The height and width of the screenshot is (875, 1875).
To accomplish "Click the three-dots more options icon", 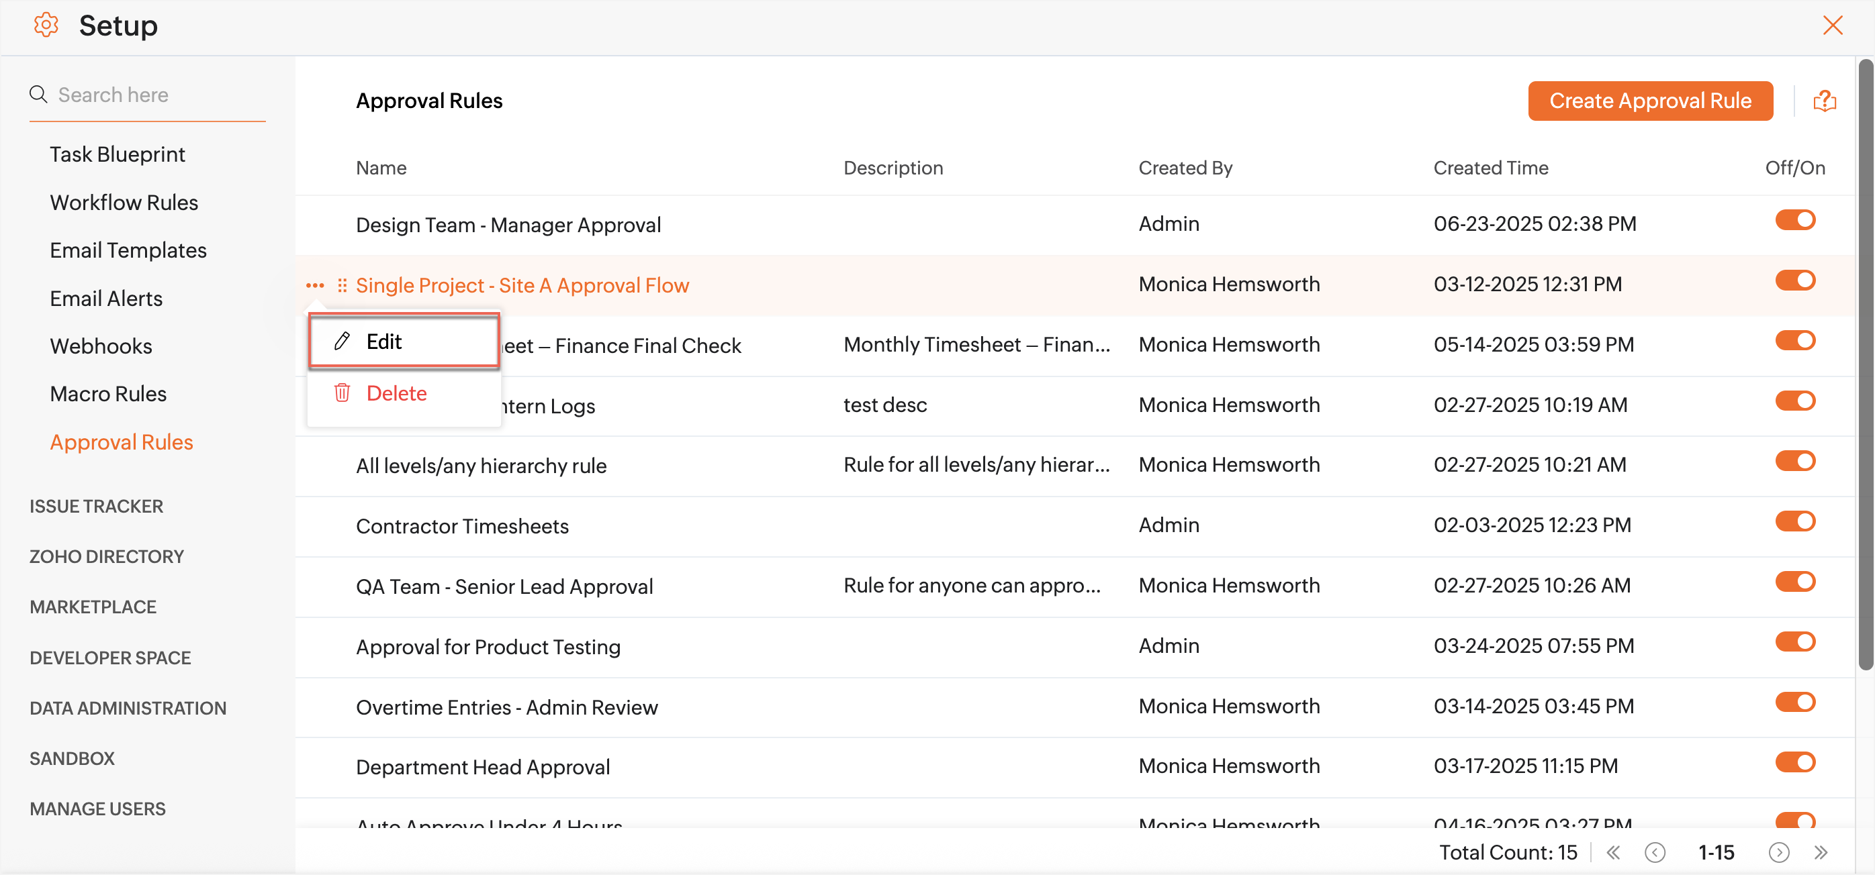I will click(314, 285).
